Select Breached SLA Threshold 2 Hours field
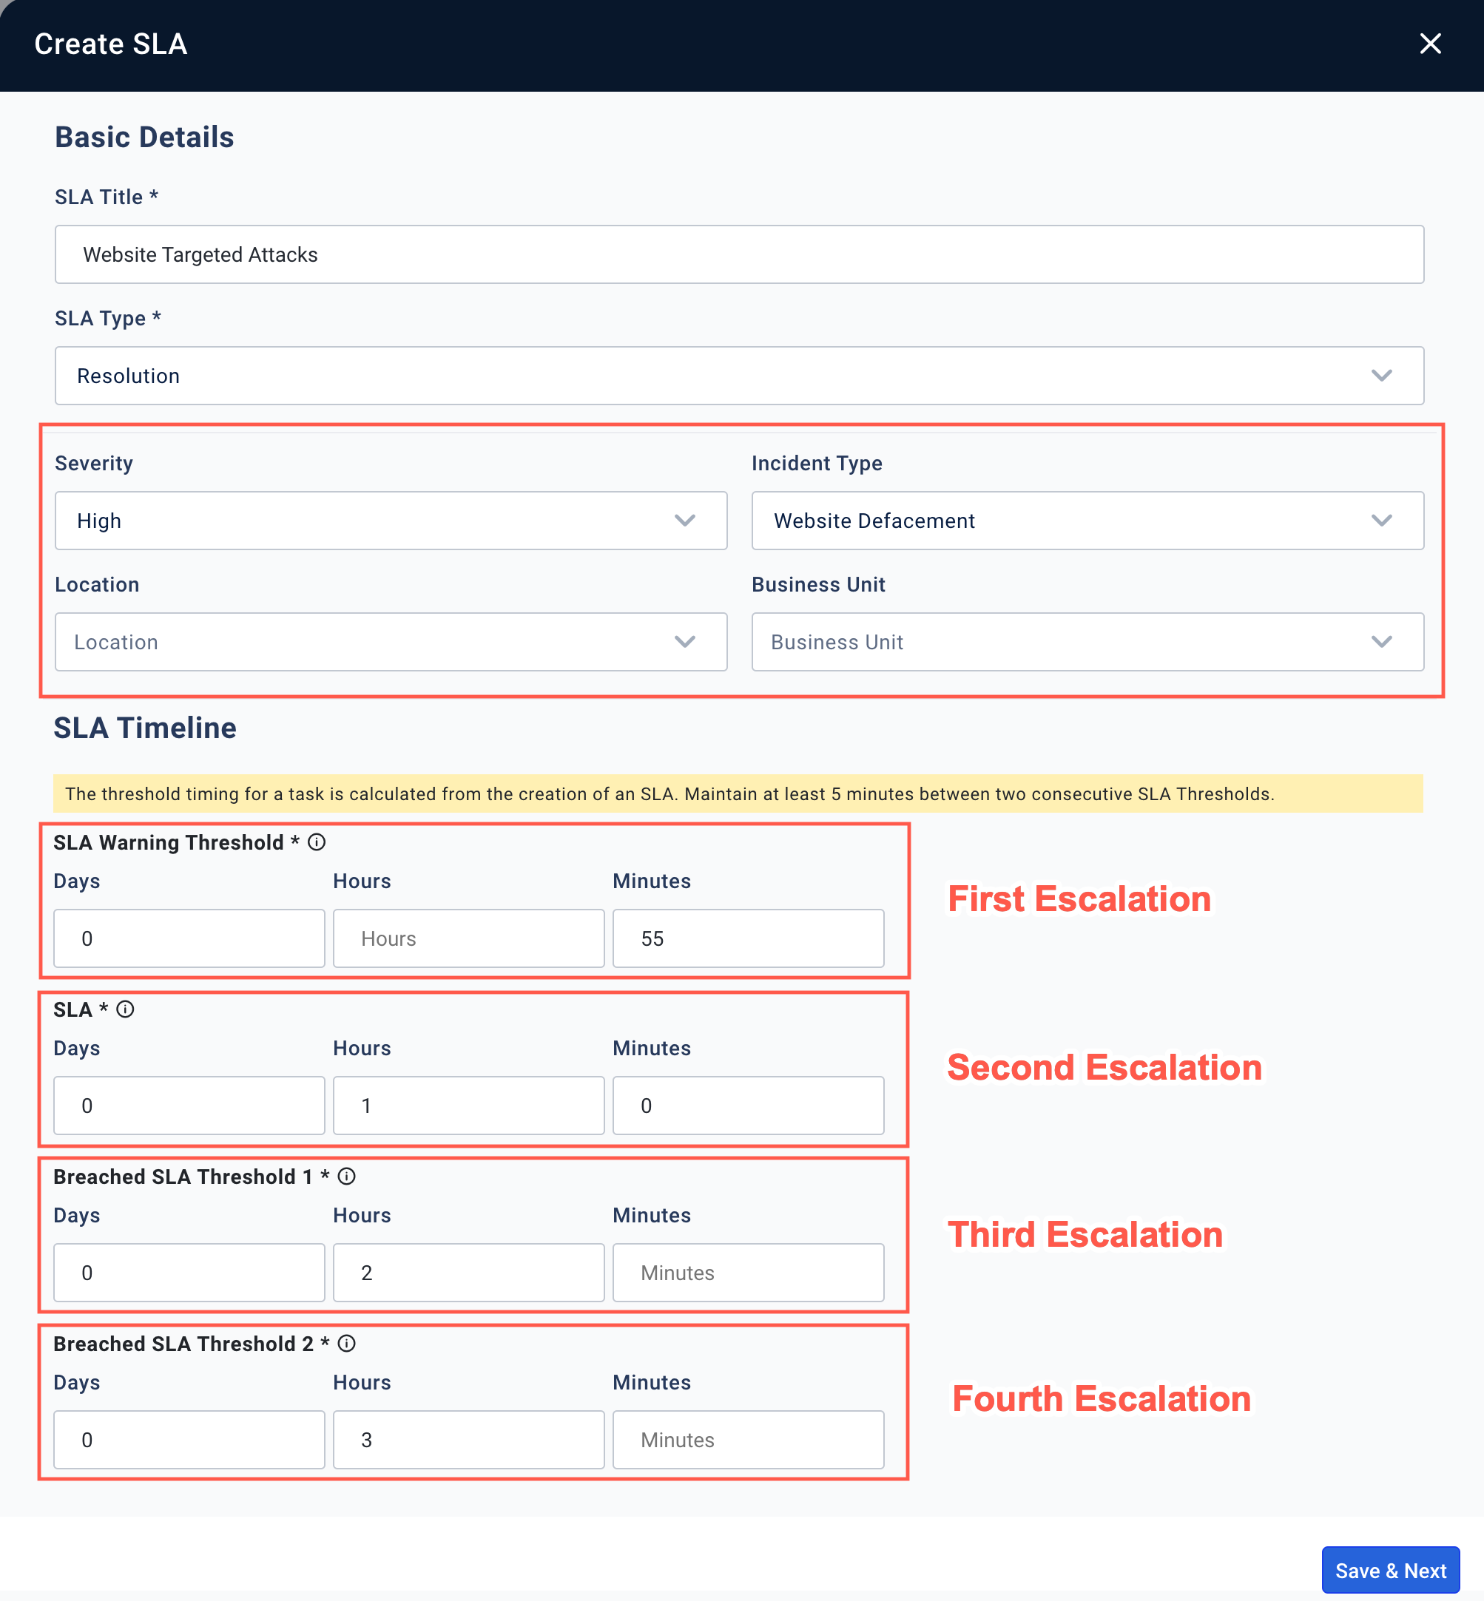 click(x=468, y=1439)
